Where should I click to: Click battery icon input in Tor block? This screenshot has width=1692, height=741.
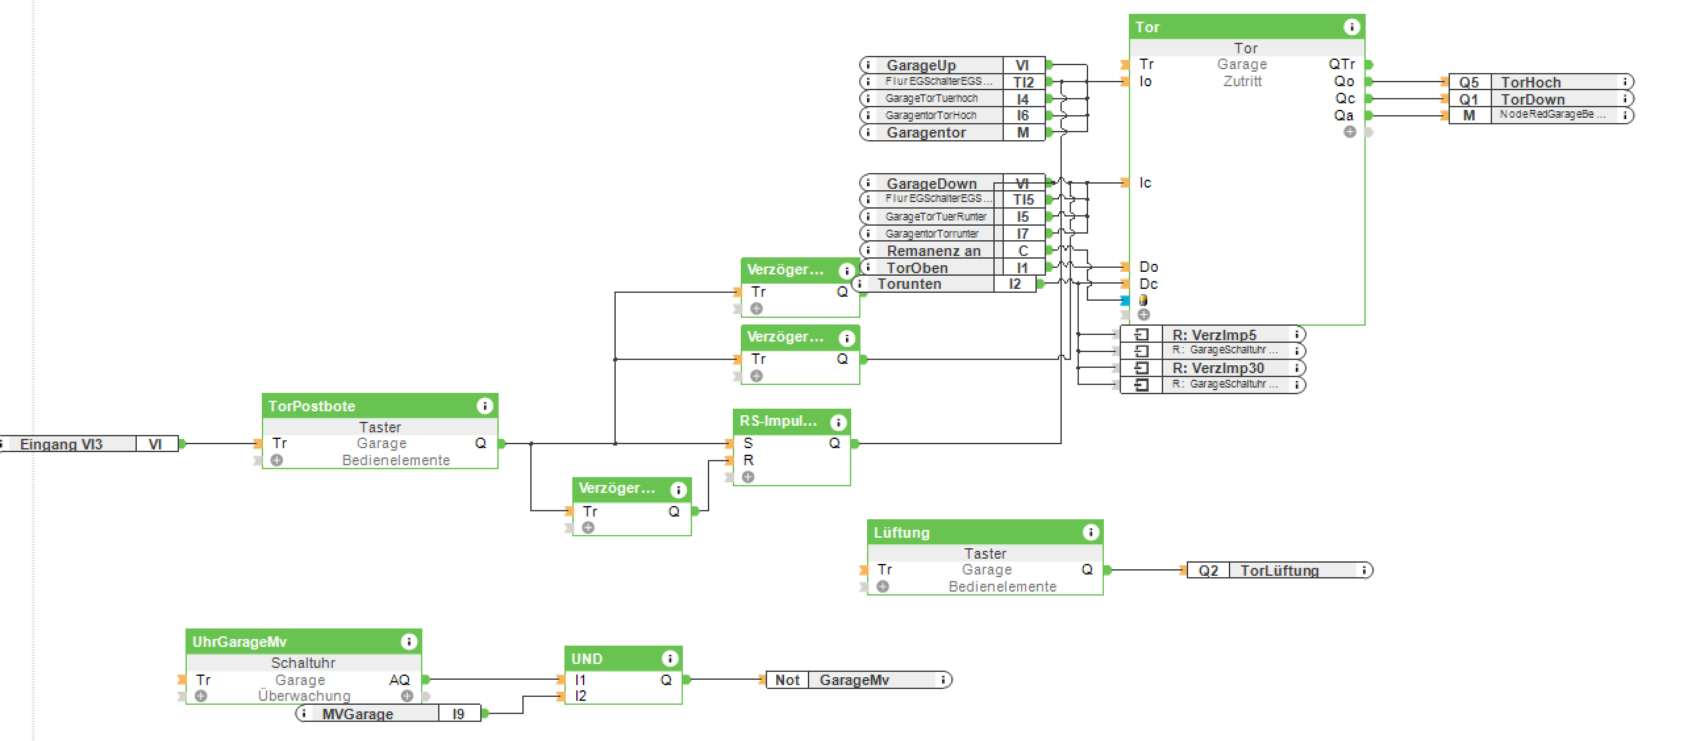click(x=1143, y=300)
